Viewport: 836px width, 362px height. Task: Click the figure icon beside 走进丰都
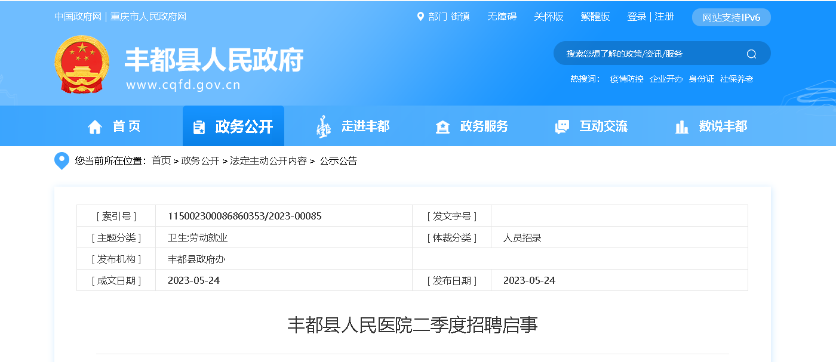click(323, 126)
